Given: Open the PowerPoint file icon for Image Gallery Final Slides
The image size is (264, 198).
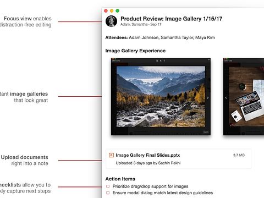Looking at the screenshot, I should tap(111, 155).
